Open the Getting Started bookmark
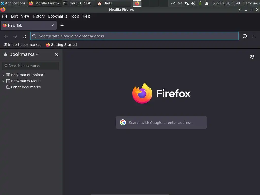 point(61,45)
